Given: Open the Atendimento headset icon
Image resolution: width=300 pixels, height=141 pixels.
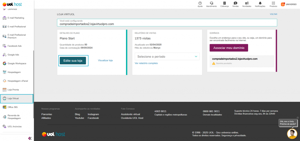Looking at the screenshot, I should click(212, 3).
